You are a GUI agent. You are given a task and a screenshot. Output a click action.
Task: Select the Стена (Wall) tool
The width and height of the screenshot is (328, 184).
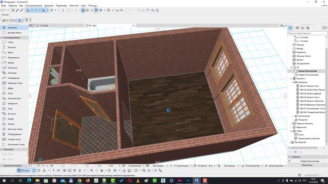pyautogui.click(x=14, y=42)
